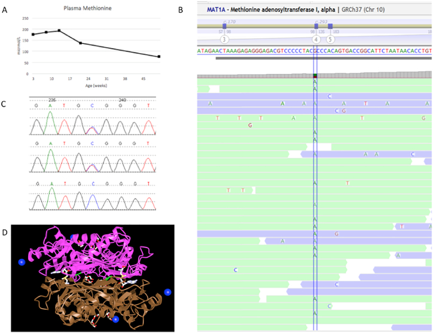Click the blue sphere below the brown subunit
Screen dimensions: 433x333
pos(116,320)
